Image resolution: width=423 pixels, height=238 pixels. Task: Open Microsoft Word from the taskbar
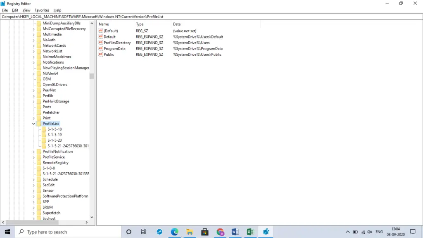click(x=235, y=232)
